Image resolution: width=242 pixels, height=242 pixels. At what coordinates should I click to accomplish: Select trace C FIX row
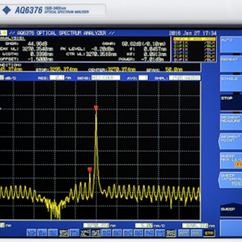click(x=195, y=46)
